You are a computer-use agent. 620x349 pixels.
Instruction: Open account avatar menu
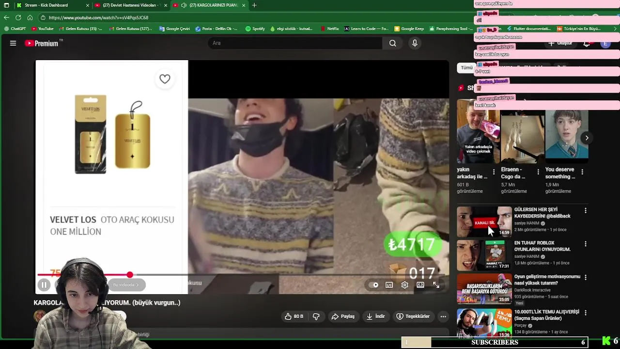pyautogui.click(x=605, y=43)
